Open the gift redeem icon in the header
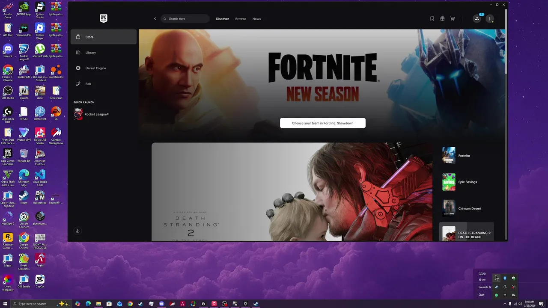The width and height of the screenshot is (548, 308). tap(442, 19)
